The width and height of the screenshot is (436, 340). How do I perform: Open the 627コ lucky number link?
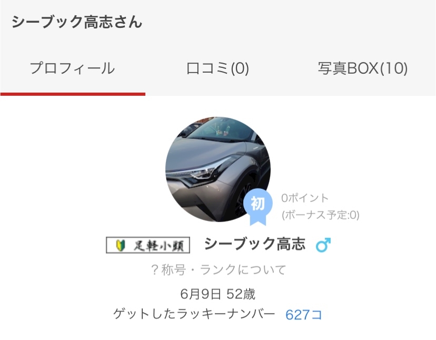coord(304,315)
